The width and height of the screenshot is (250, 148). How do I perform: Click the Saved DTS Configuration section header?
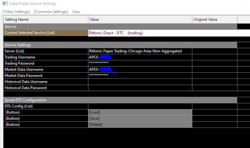click(x=120, y=100)
